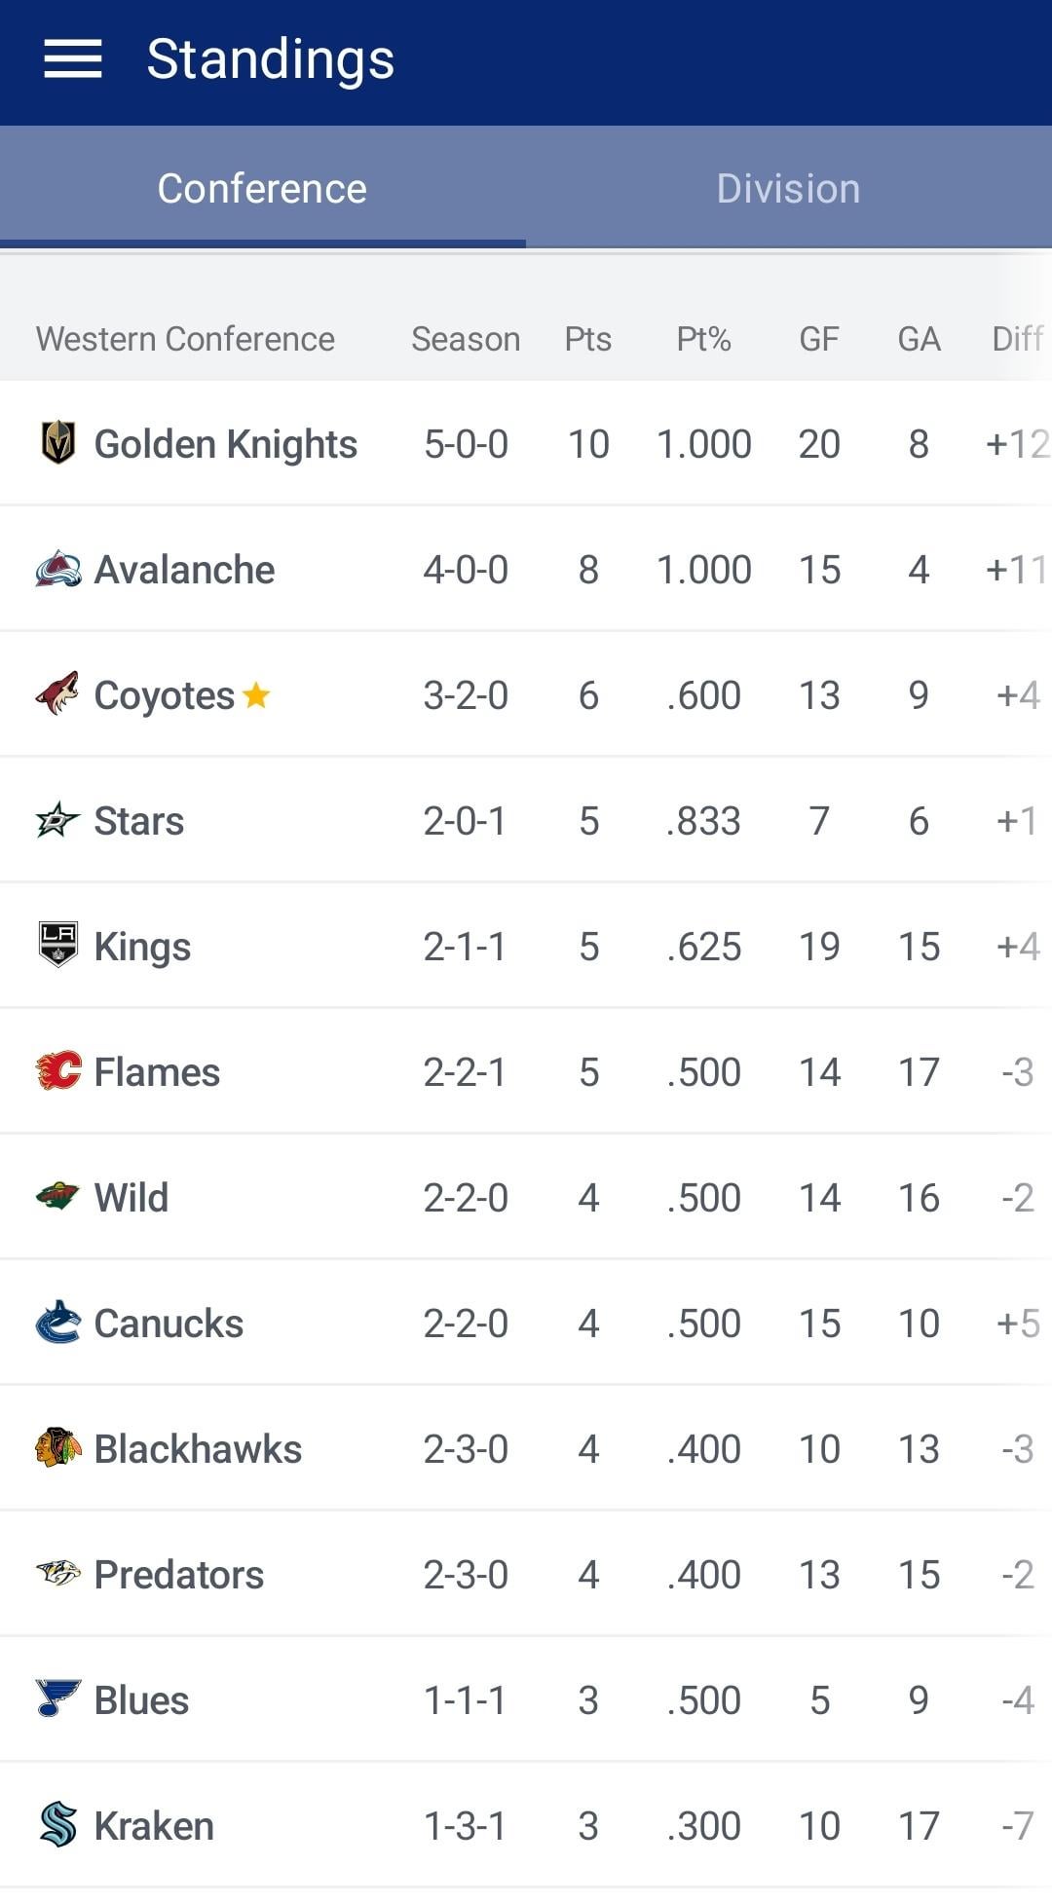Tap the Kraken team logo

(x=58, y=1824)
